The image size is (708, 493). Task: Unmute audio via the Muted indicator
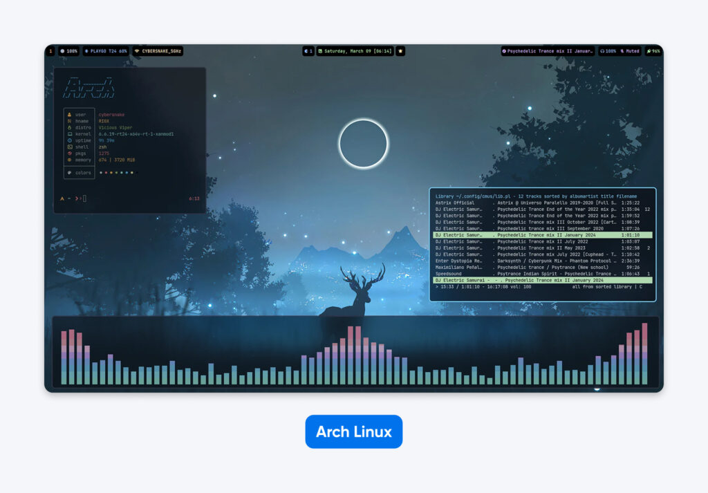(631, 51)
